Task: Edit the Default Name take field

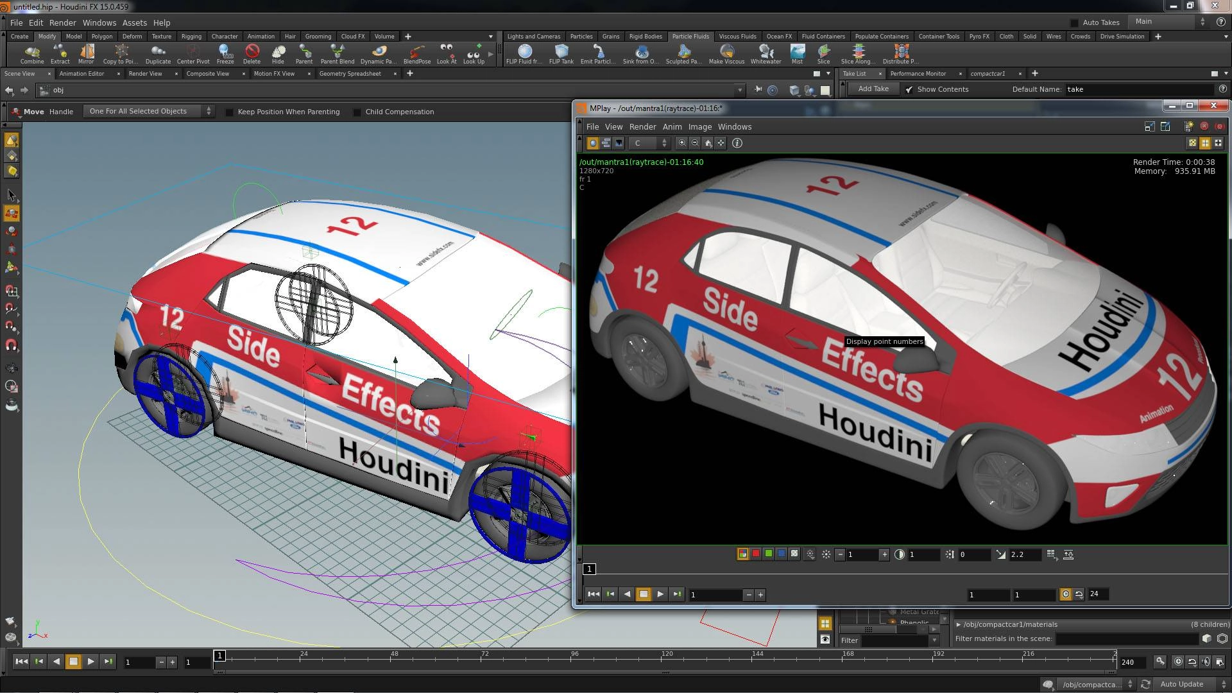Action: tap(1140, 89)
